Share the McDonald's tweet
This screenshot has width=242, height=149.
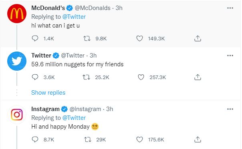[x=198, y=38]
